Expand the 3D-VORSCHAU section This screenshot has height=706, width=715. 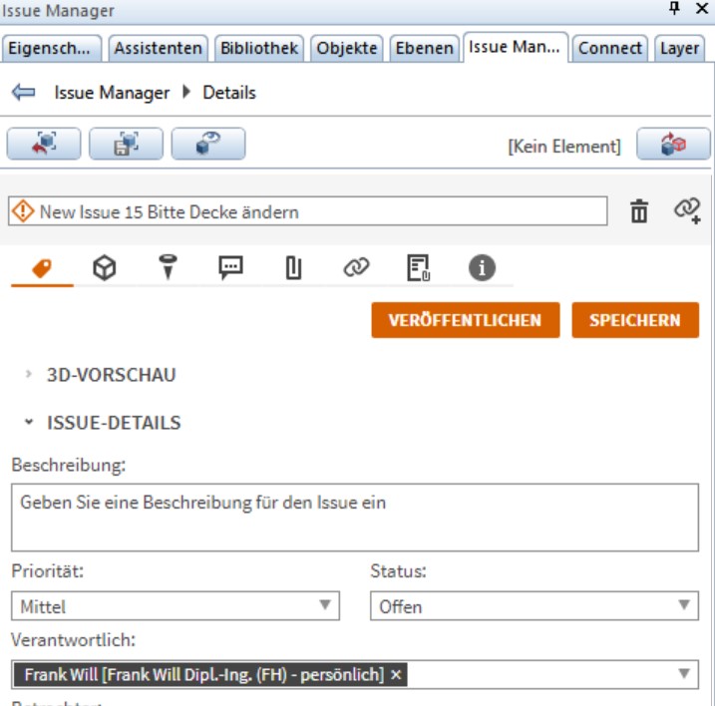pos(110,375)
